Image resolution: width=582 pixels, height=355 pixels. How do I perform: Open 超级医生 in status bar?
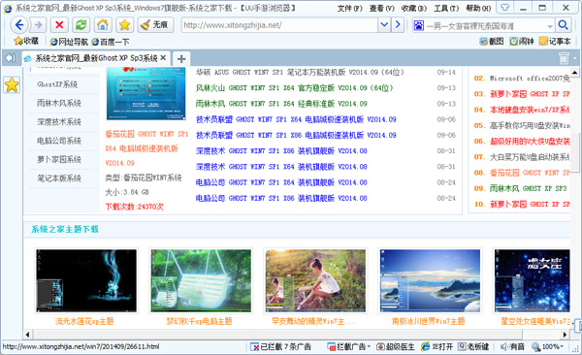tap(396, 347)
